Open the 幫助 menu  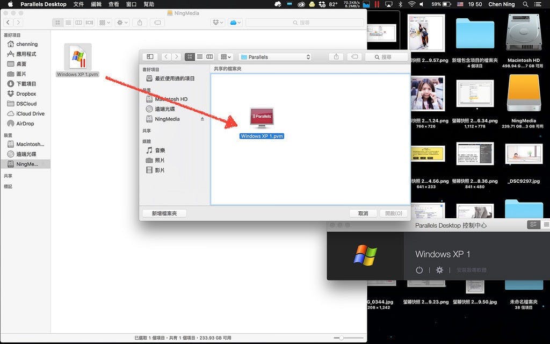149,4
